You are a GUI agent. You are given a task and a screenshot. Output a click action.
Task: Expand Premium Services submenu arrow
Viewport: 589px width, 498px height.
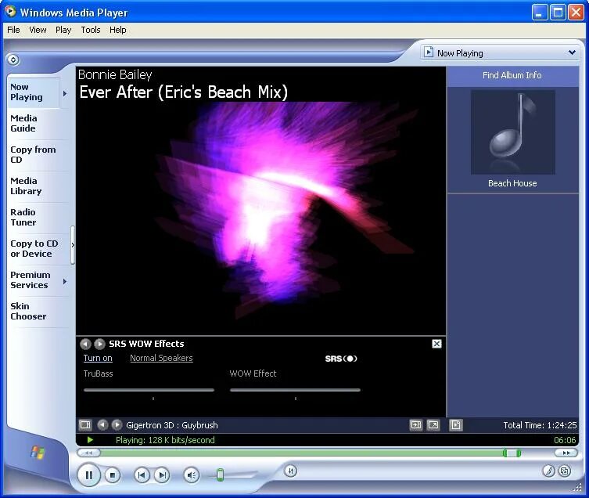click(65, 281)
